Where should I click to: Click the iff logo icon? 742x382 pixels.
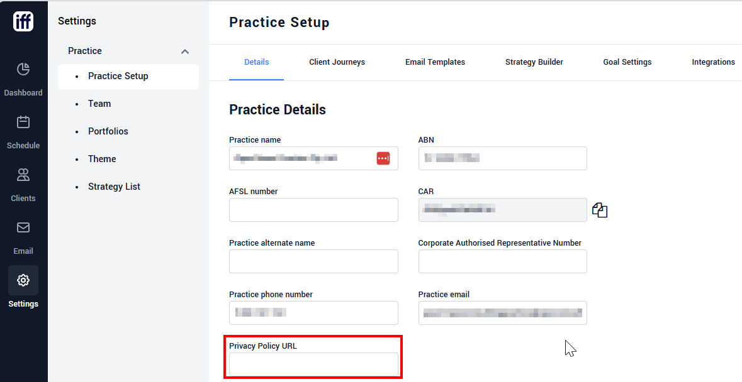(x=23, y=21)
